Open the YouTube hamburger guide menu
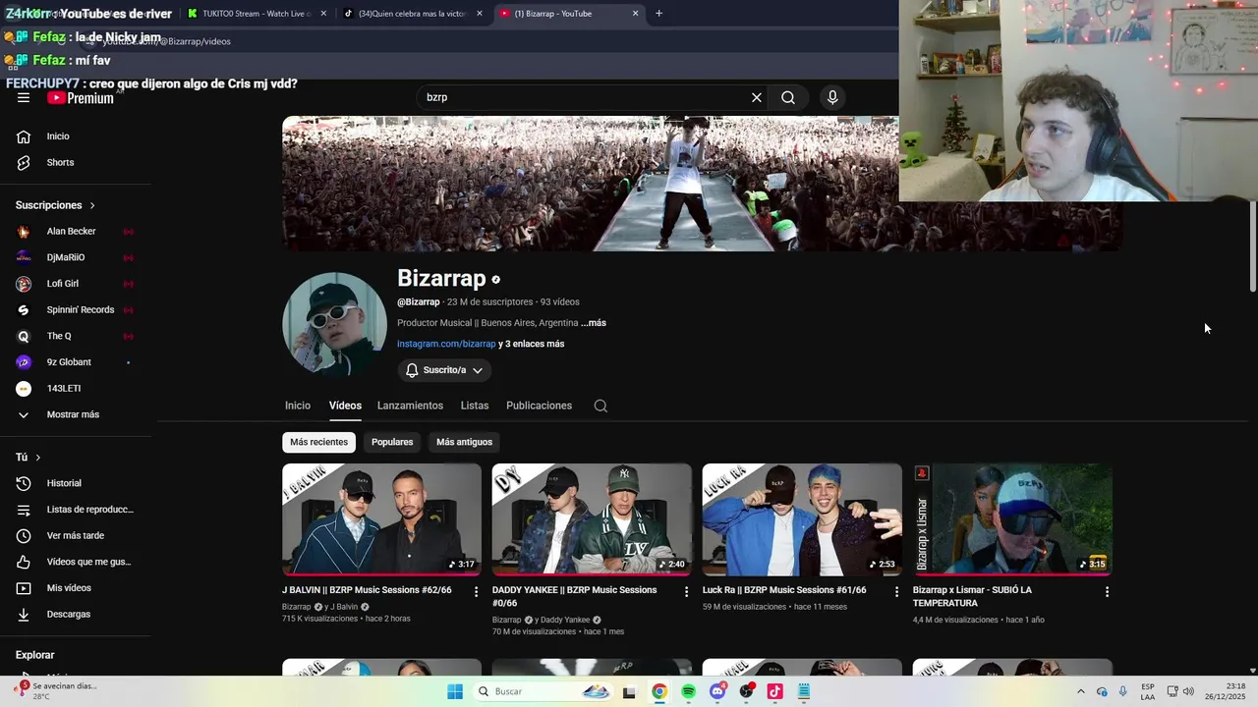This screenshot has width=1258, height=707. [x=24, y=97]
